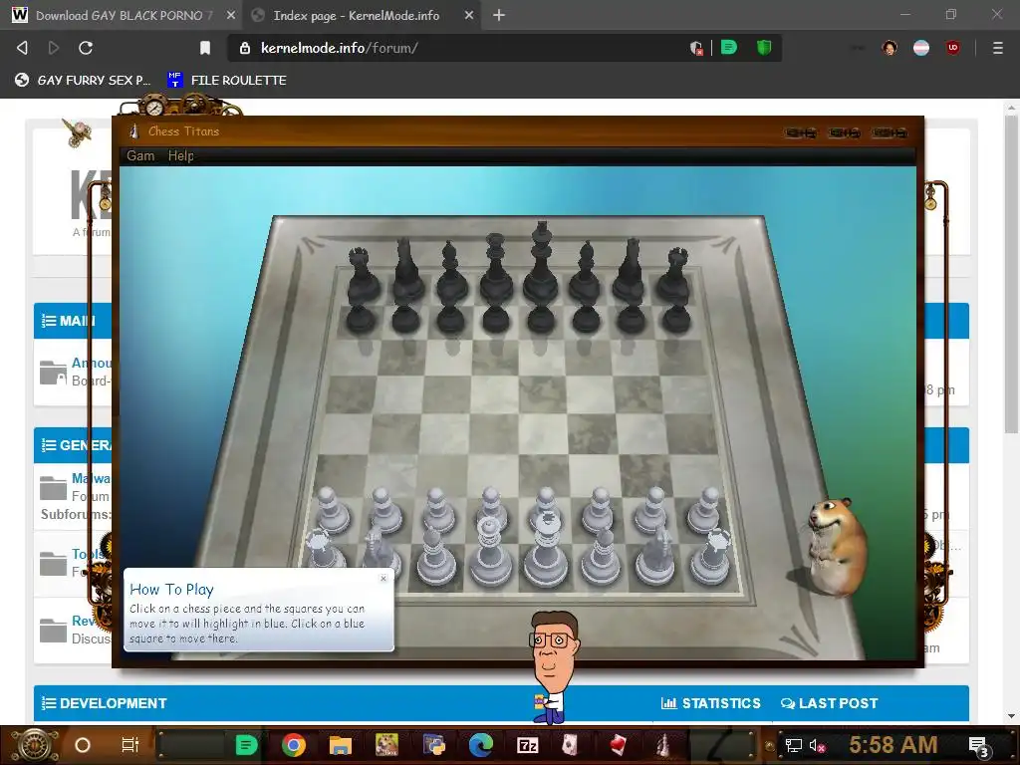Click the green reader icon in address bar
Image resolution: width=1020 pixels, height=765 pixels.
(729, 48)
